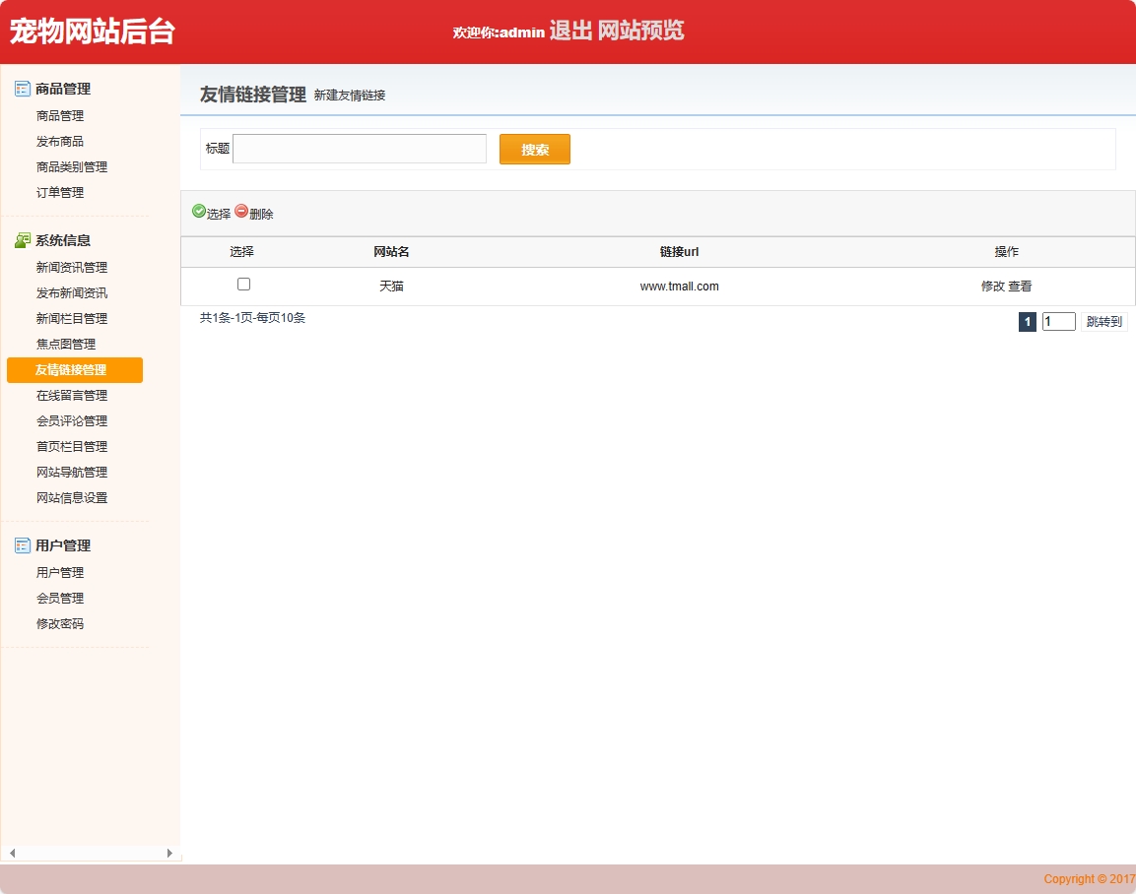Click the 系统信息 section icon
The width and height of the screenshot is (1136, 894).
click(23, 240)
